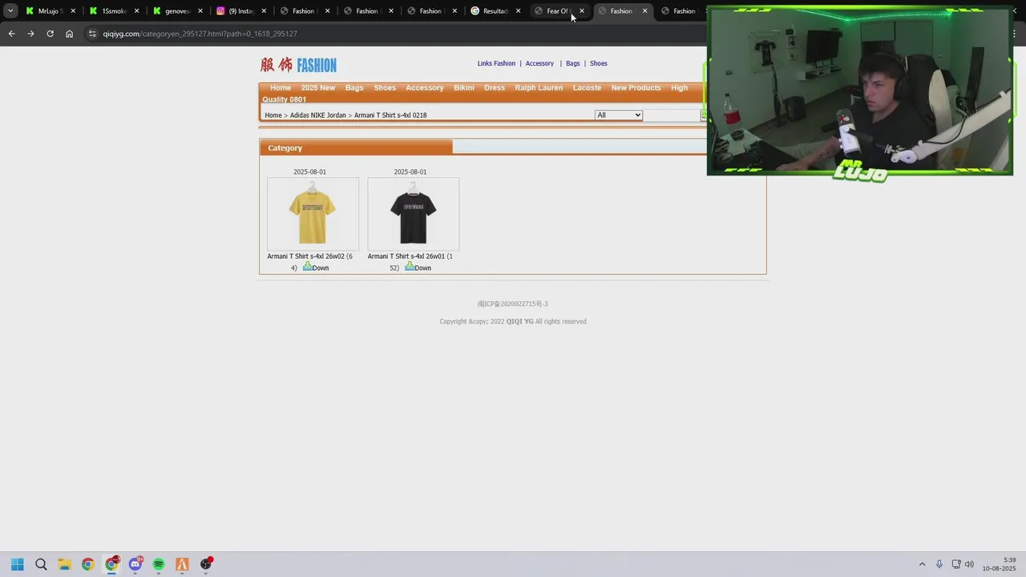Viewport: 1026px width, 577px height.
Task: Open Chrome icon with notification badge
Action: click(111, 564)
